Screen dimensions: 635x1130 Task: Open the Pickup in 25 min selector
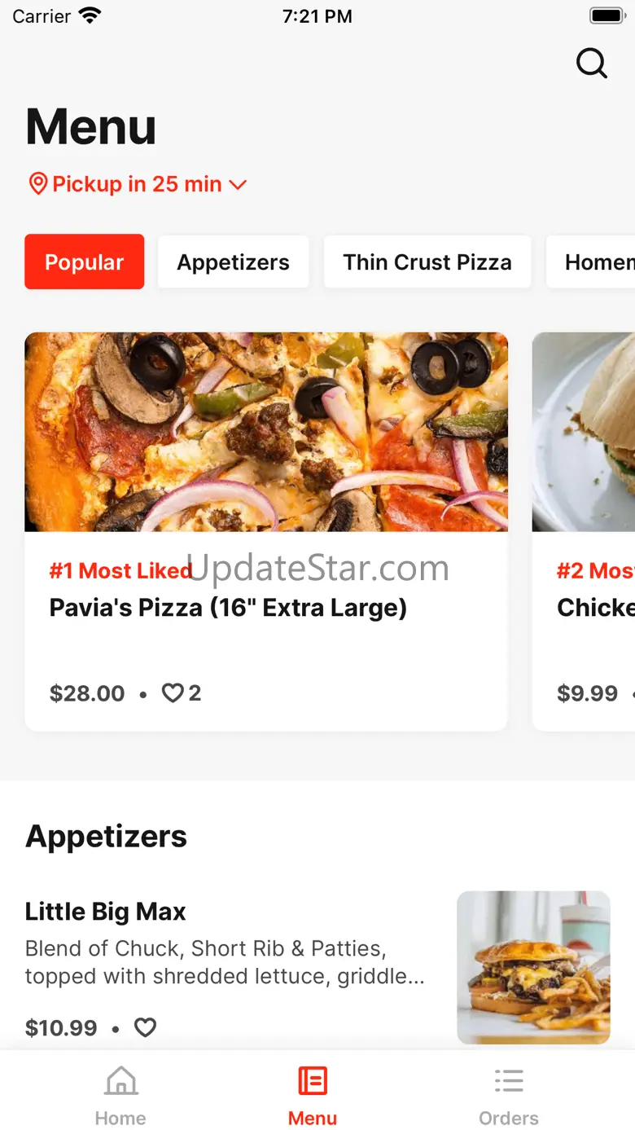tap(137, 184)
